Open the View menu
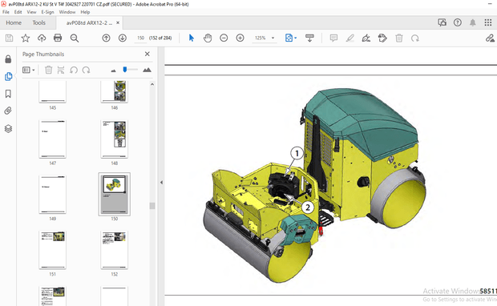The height and width of the screenshot is (306, 497). 31,12
